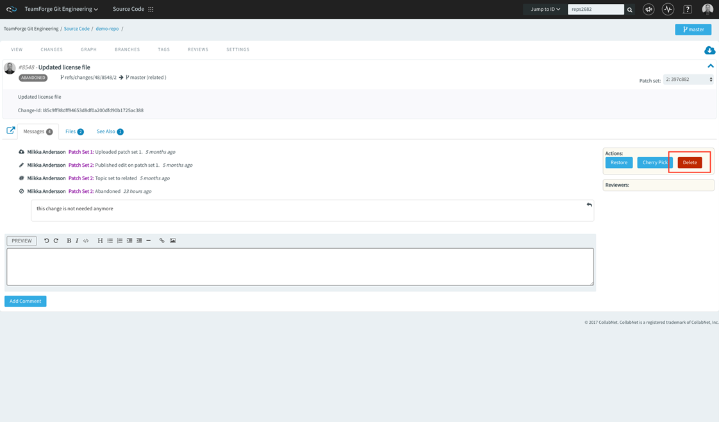
Task: Click the reply arrow on abandoned comment
Action: (589, 205)
